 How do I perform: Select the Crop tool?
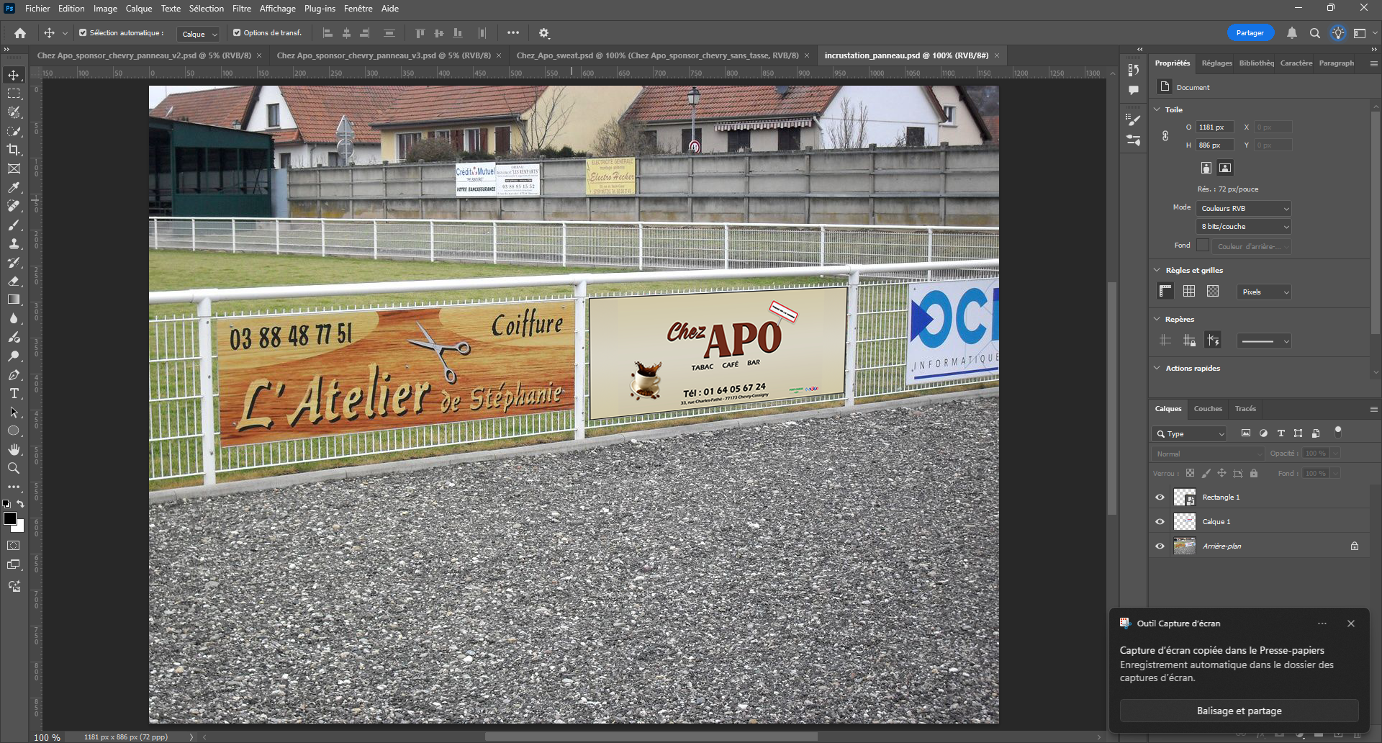coord(14,150)
